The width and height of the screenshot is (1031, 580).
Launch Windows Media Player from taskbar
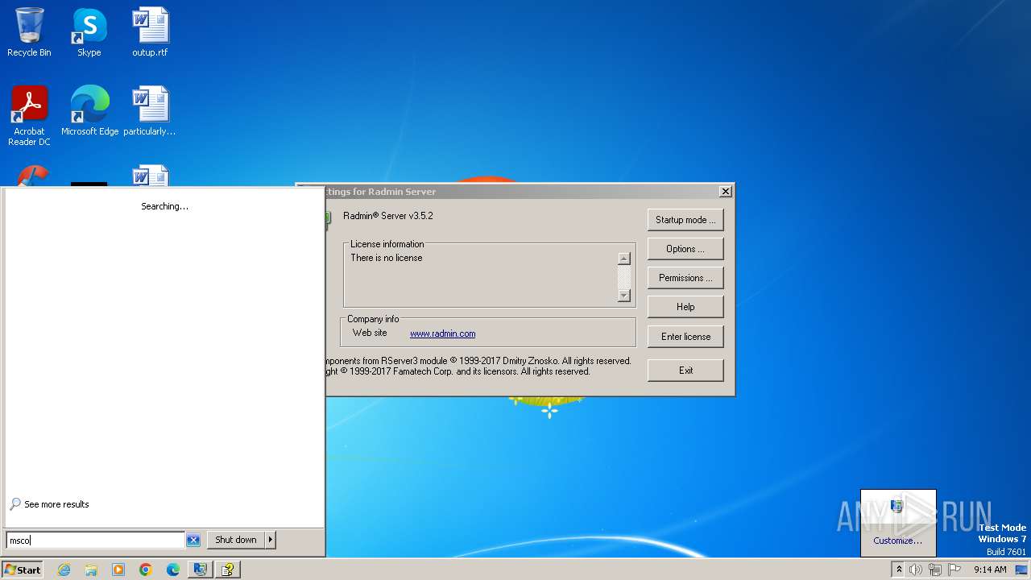coord(118,570)
